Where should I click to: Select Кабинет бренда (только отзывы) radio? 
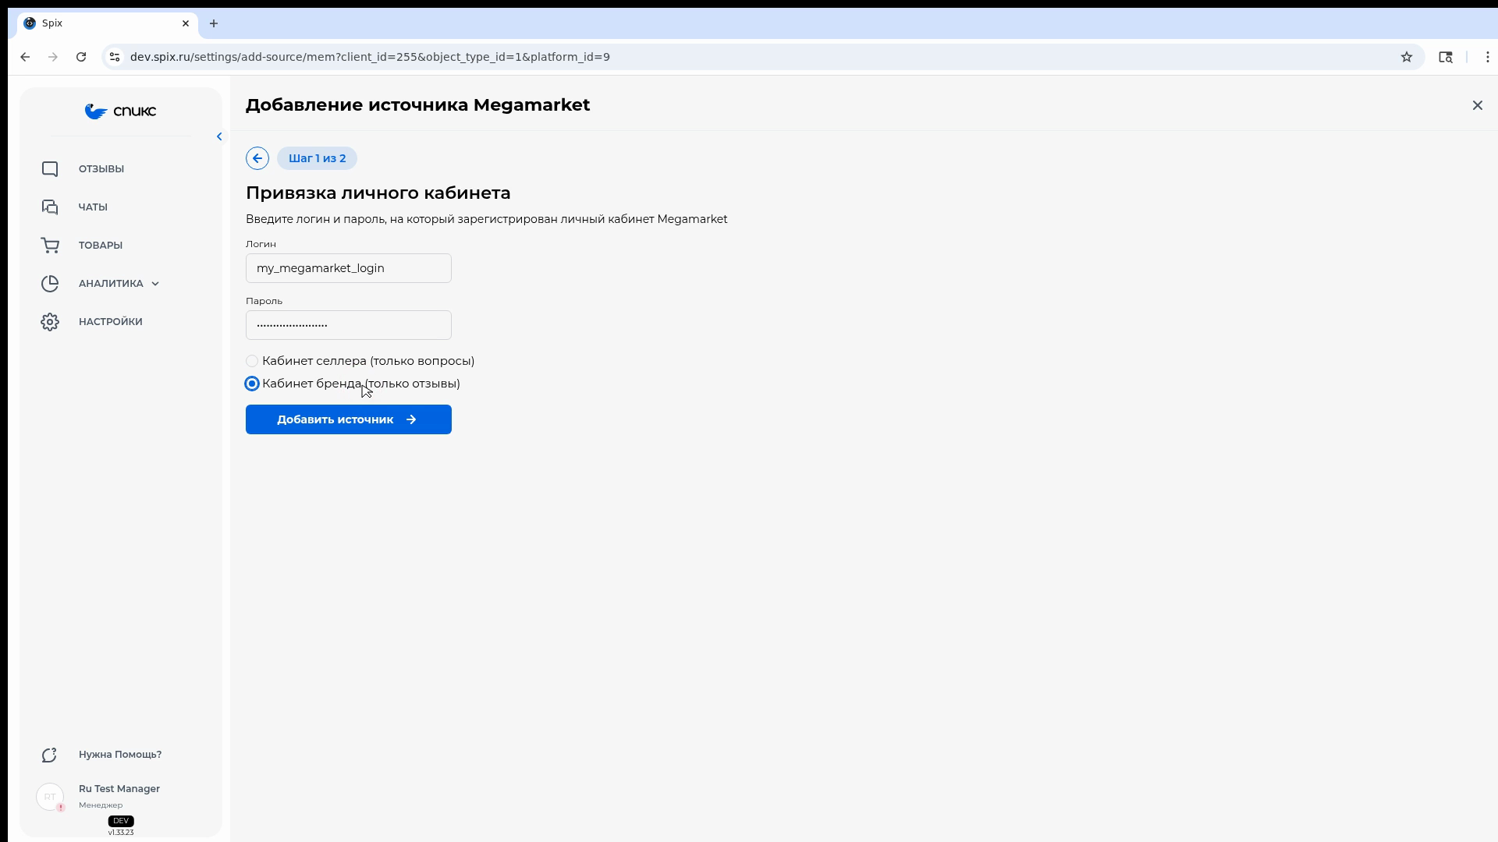tap(252, 384)
